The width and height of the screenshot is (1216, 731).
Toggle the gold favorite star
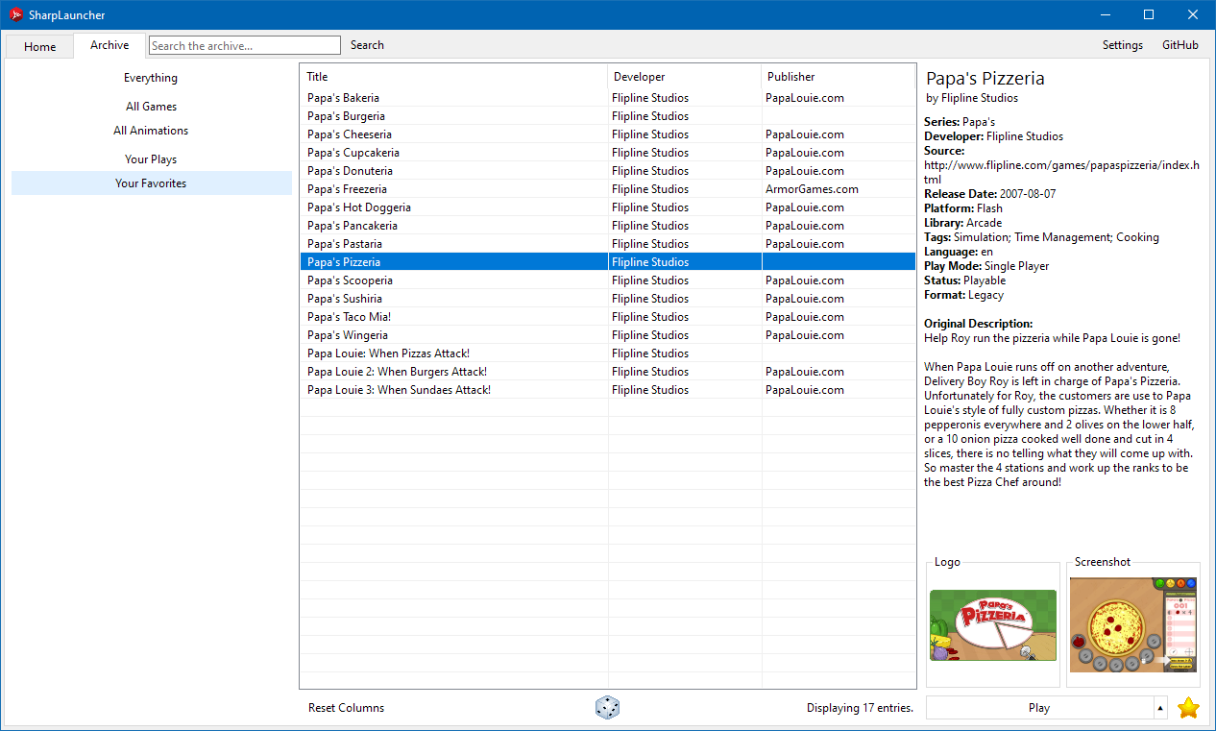click(x=1189, y=708)
